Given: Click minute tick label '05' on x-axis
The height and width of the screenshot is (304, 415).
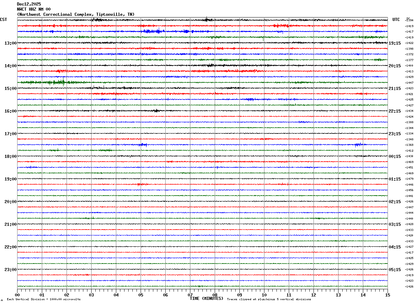Looking at the screenshot, I should 141,295.
